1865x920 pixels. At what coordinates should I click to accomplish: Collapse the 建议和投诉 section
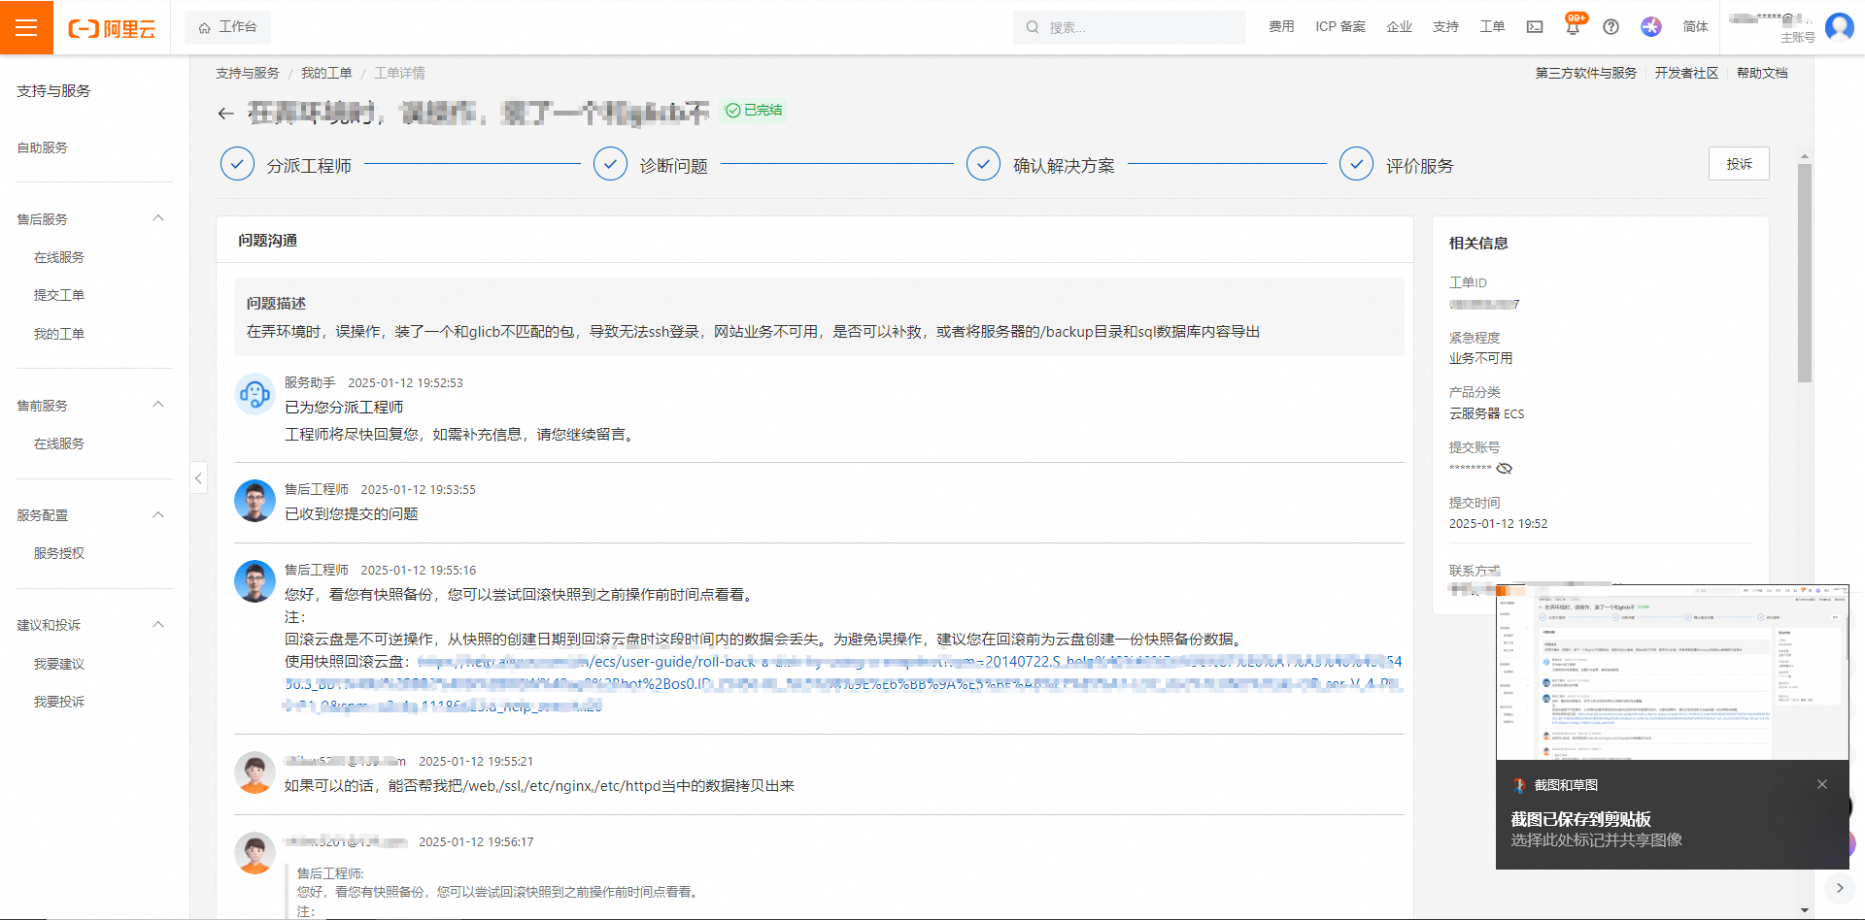click(158, 624)
